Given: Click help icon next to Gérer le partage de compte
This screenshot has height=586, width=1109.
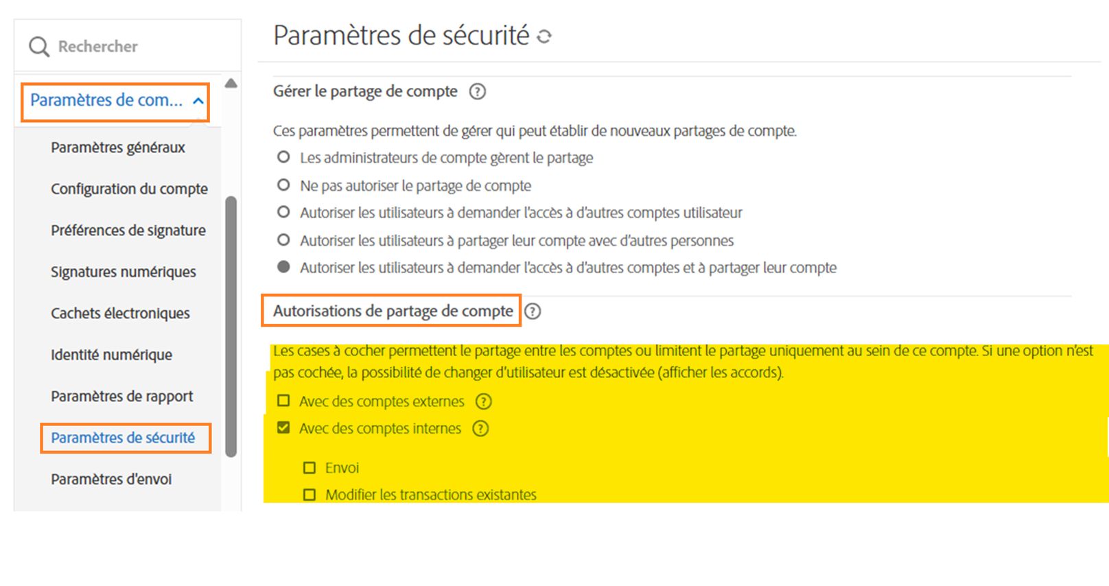Looking at the screenshot, I should pos(477,92).
